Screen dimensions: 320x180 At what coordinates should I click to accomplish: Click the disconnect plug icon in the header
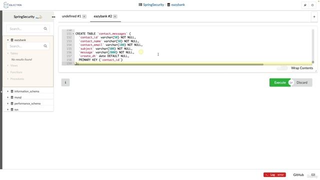point(305,5)
